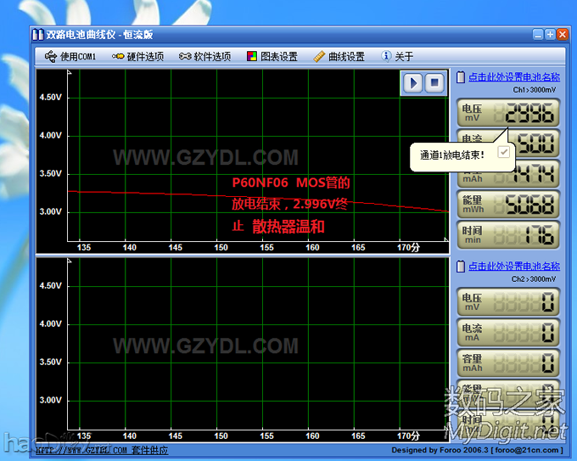The height and width of the screenshot is (461, 577).
Task: Click the channel 1 voltage mV display
Action: (x=508, y=113)
